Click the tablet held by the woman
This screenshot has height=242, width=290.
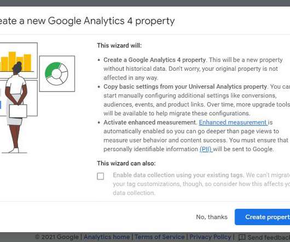click(18, 111)
